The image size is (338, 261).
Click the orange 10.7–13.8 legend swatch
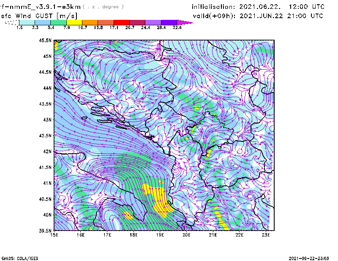(90, 22)
